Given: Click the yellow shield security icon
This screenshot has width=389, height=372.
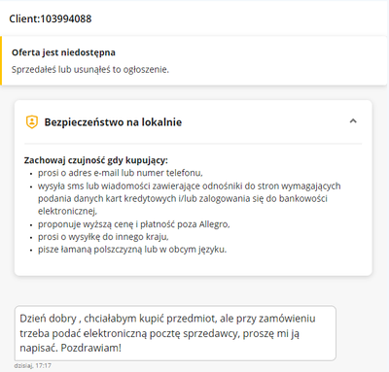Looking at the screenshot, I should 32,122.
